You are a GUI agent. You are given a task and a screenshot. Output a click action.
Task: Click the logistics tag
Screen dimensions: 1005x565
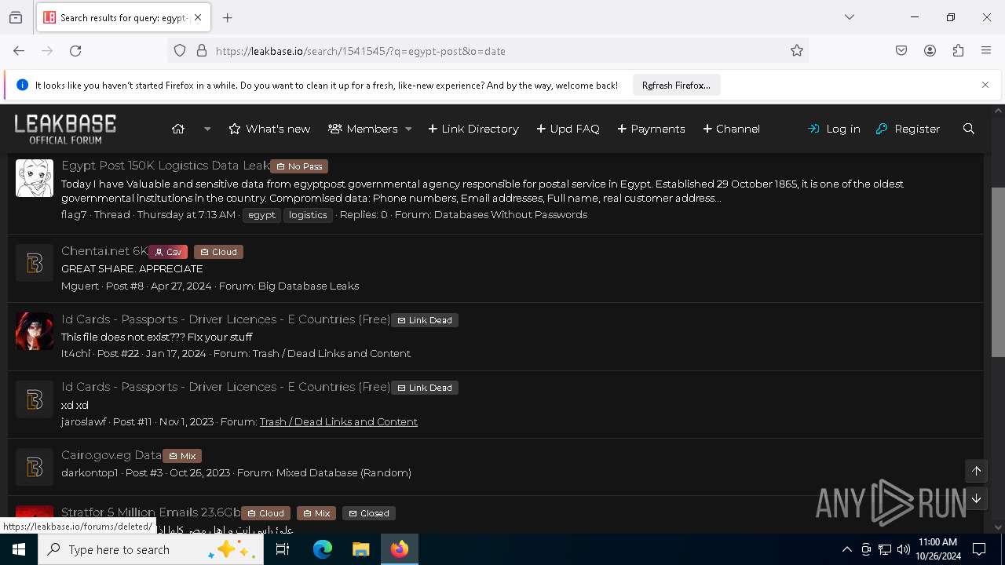308,215
